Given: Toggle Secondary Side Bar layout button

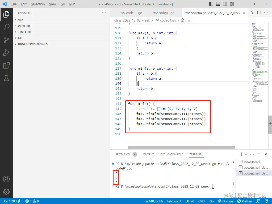Looking at the screenshot, I should pos(225,4).
